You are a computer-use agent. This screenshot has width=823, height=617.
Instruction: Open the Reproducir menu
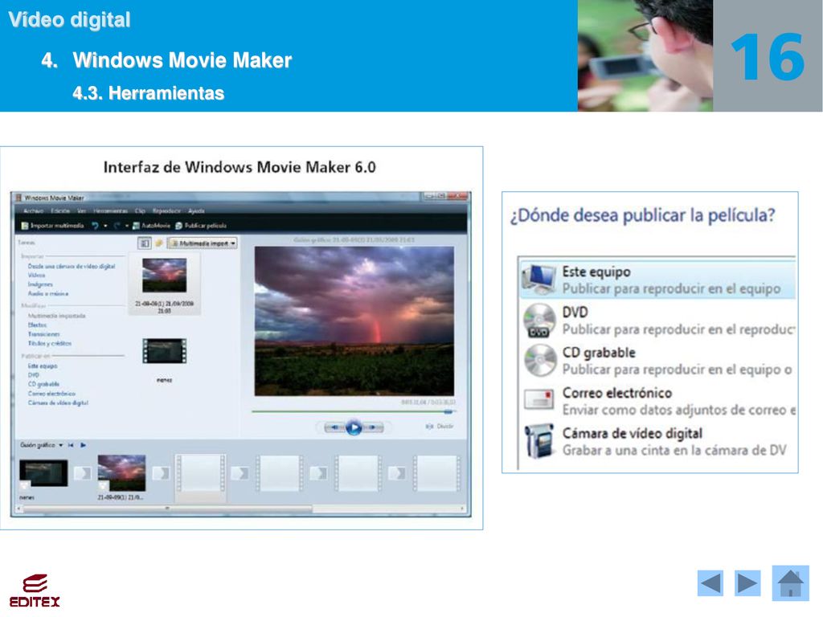click(x=166, y=211)
